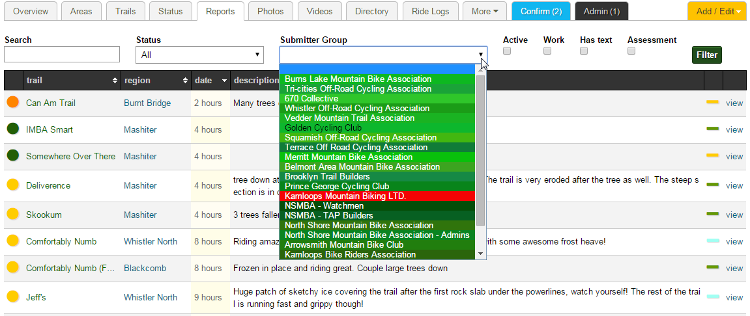
Task: Choose Whistler Off-Road Cycling Association from list
Action: pos(377,109)
